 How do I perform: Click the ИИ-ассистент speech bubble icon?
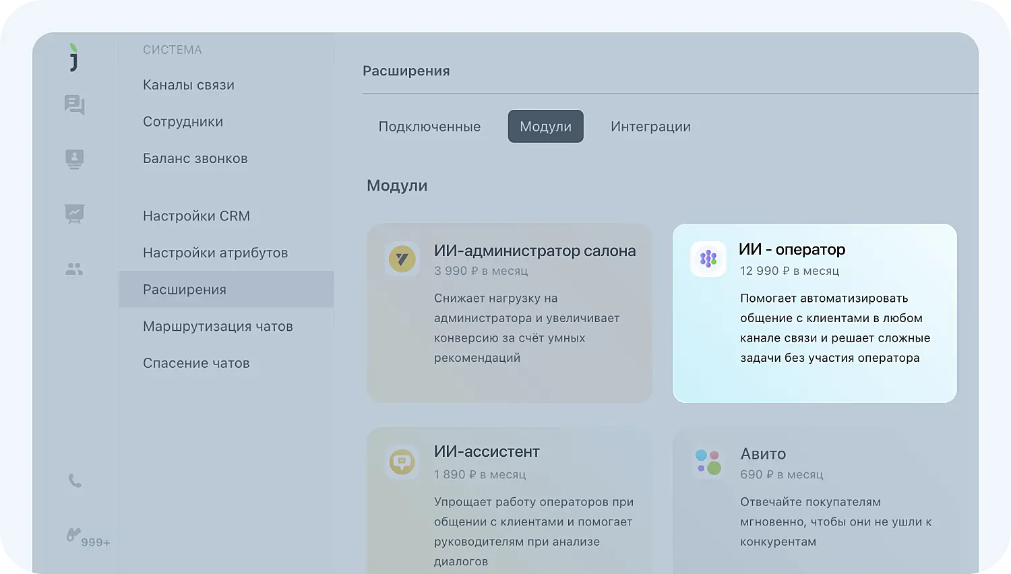coord(402,461)
